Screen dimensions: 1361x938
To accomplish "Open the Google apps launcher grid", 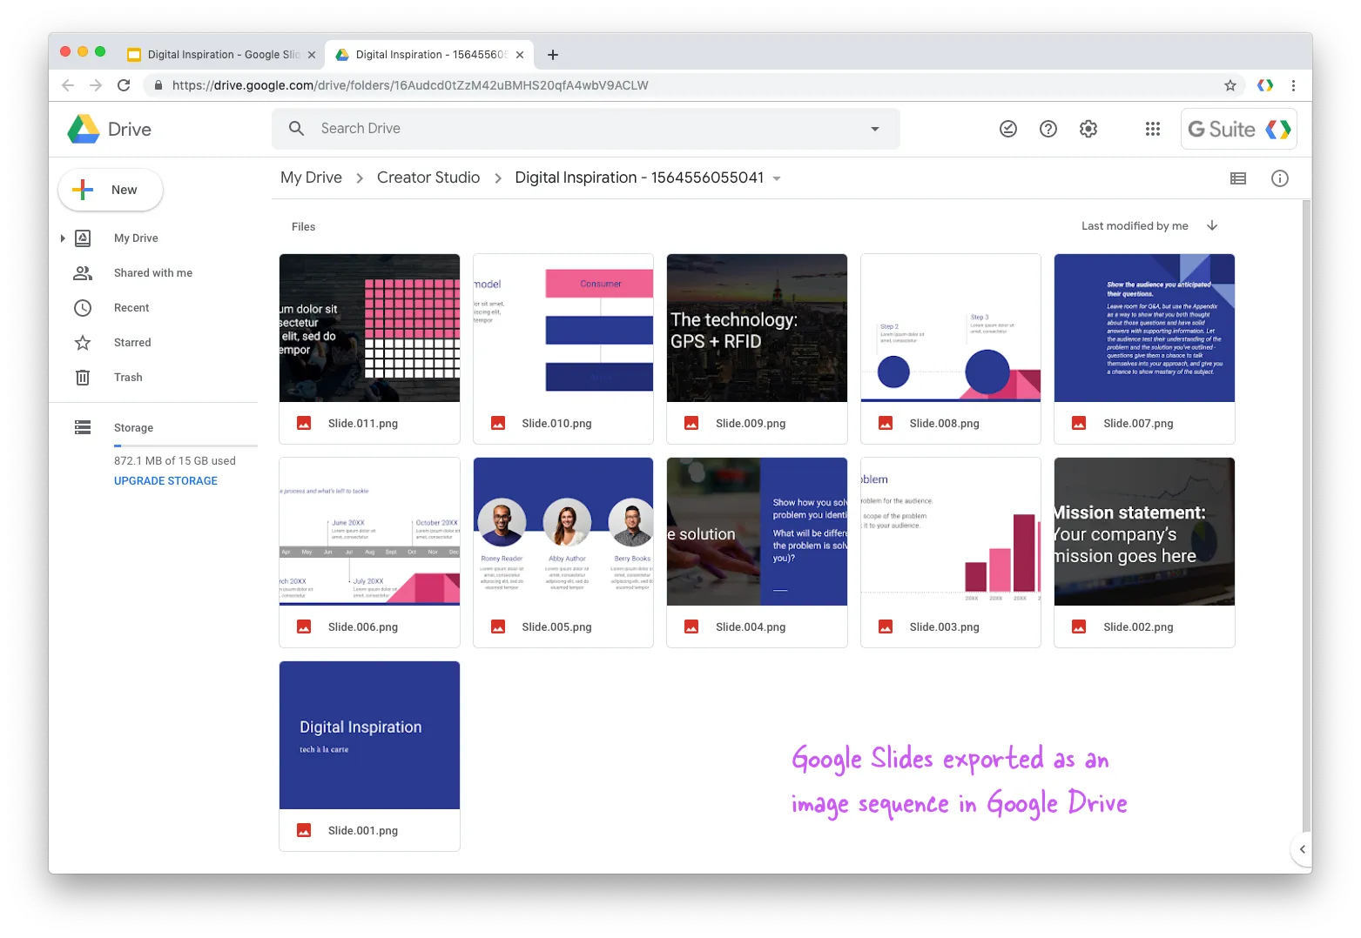I will coord(1152,128).
